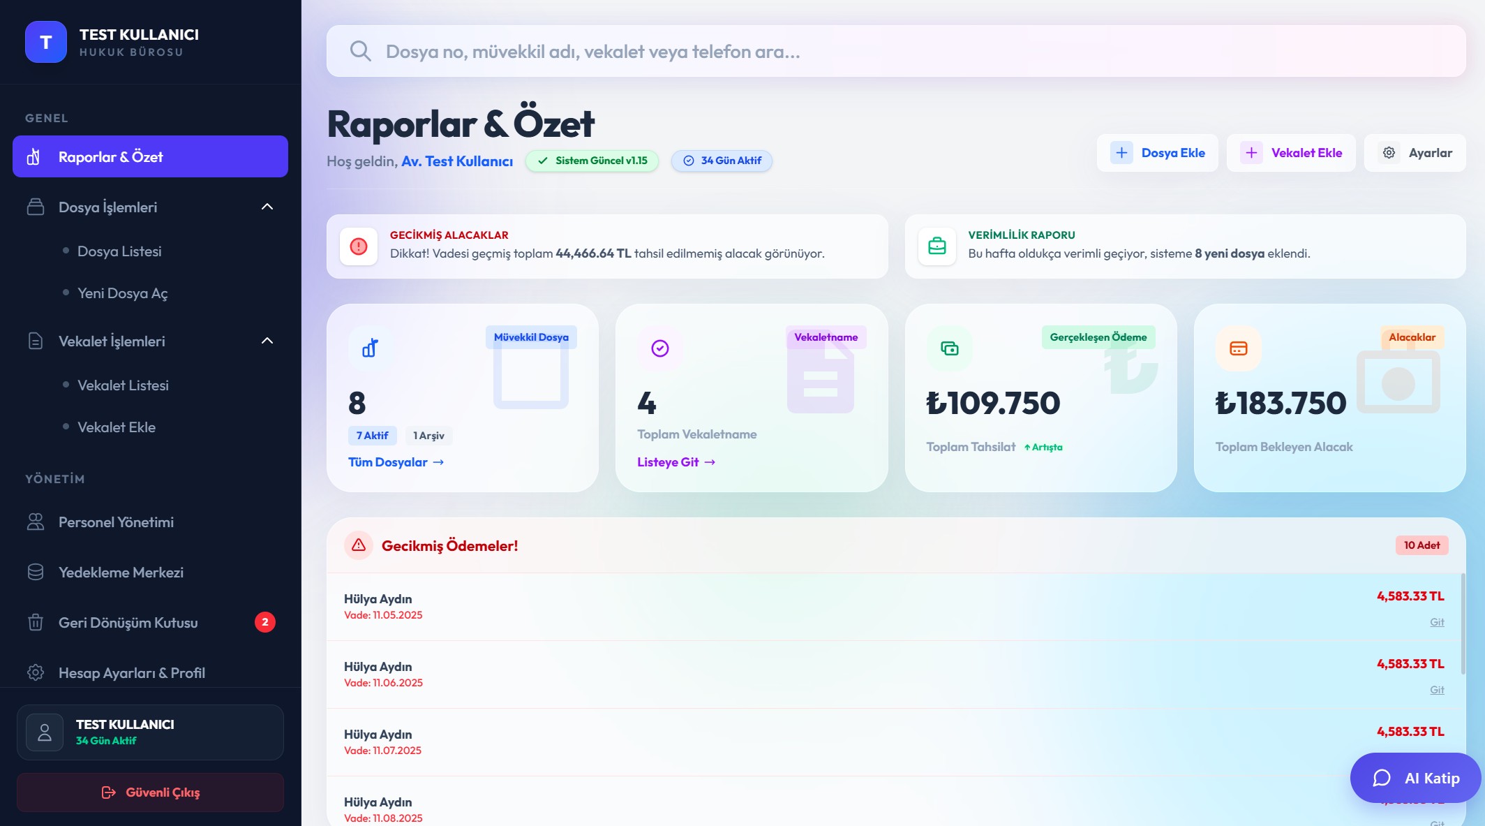Click the warning triangle beside Gecikmiş Ödemeler
The height and width of the screenshot is (826, 1485).
359,545
